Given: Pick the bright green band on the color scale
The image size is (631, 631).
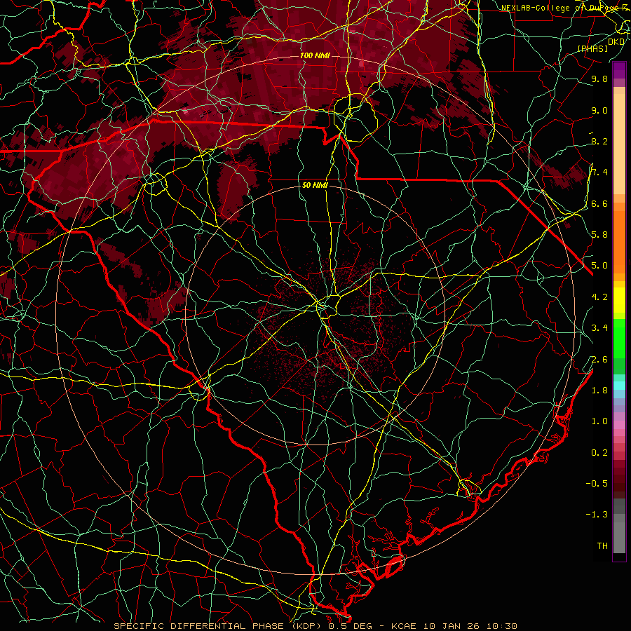Looking at the screenshot, I should tap(619, 338).
